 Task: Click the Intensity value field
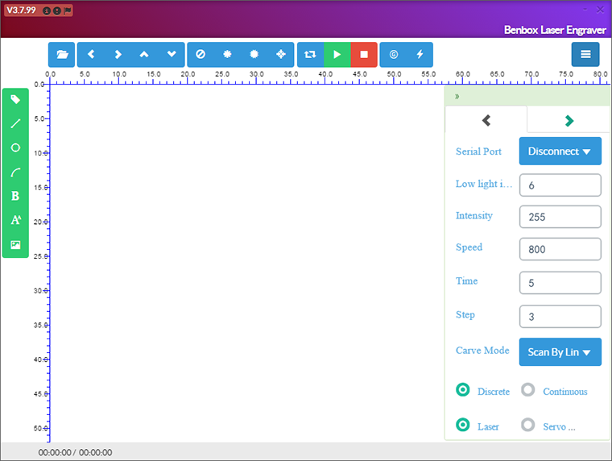(x=560, y=217)
